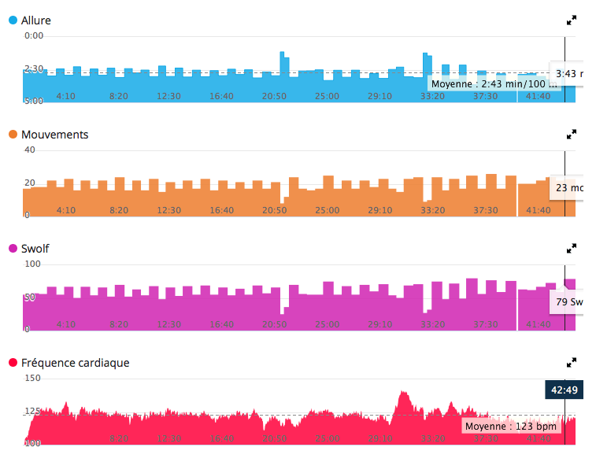Click the 79 Swolf value tooltip
The image size is (596, 462).
(566, 301)
